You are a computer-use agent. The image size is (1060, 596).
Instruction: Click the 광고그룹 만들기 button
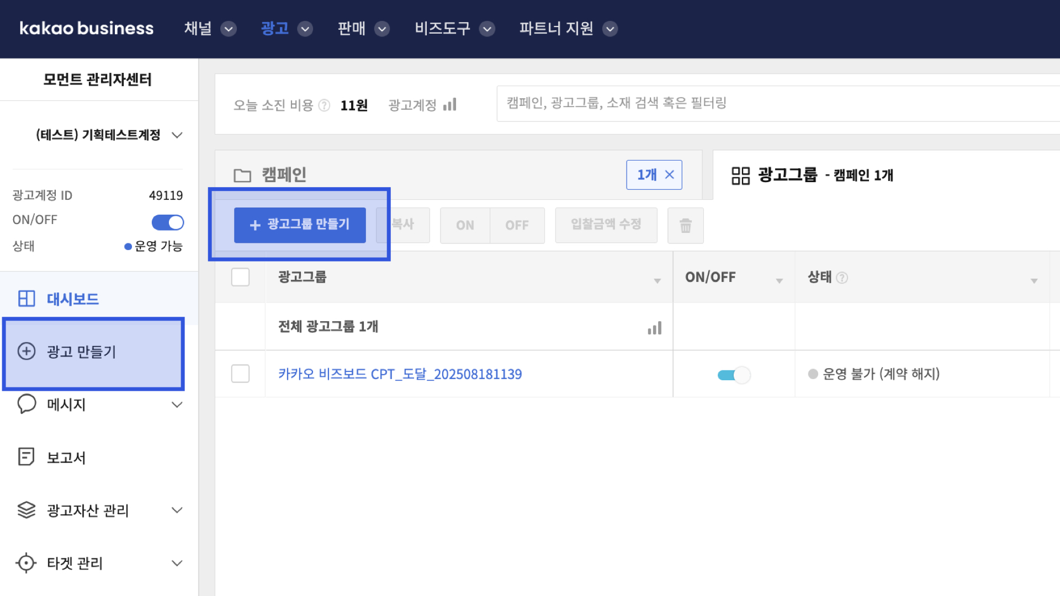pos(300,225)
